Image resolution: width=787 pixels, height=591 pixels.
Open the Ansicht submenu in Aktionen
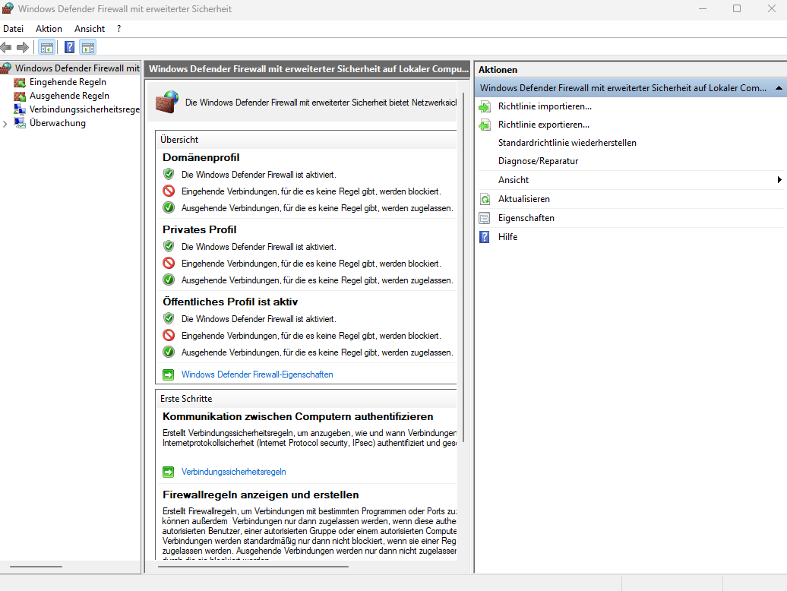(513, 179)
